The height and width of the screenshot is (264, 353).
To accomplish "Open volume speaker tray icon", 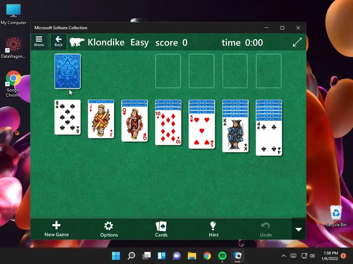I will point(312,256).
